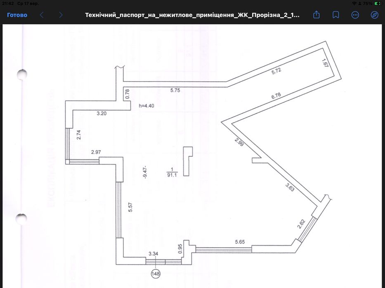Go to the previous document with the back chevron
Screen dimensions: 385x288
(42, 15)
